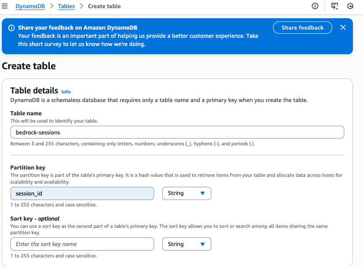Click the hexagon settings icon in header
363x267 pixels.
tap(350, 6)
